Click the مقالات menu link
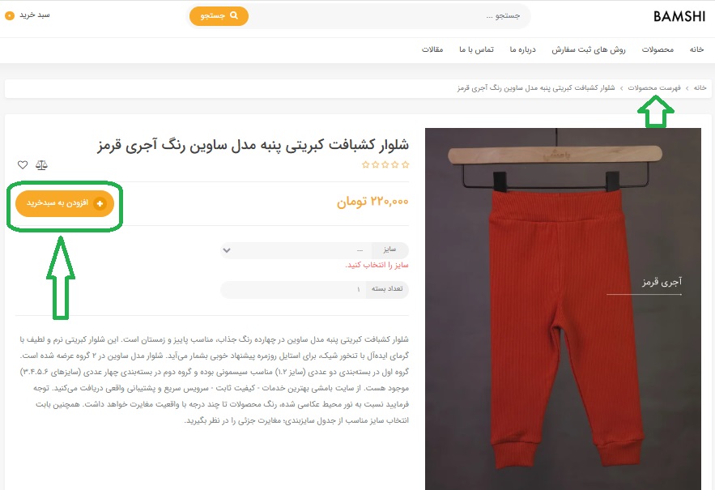Screen dimensions: 715x490 click(x=432, y=49)
